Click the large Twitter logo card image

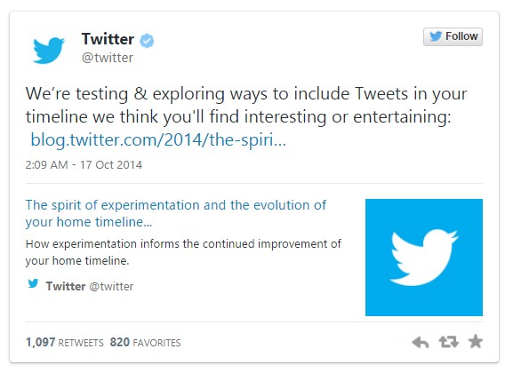[x=424, y=258]
